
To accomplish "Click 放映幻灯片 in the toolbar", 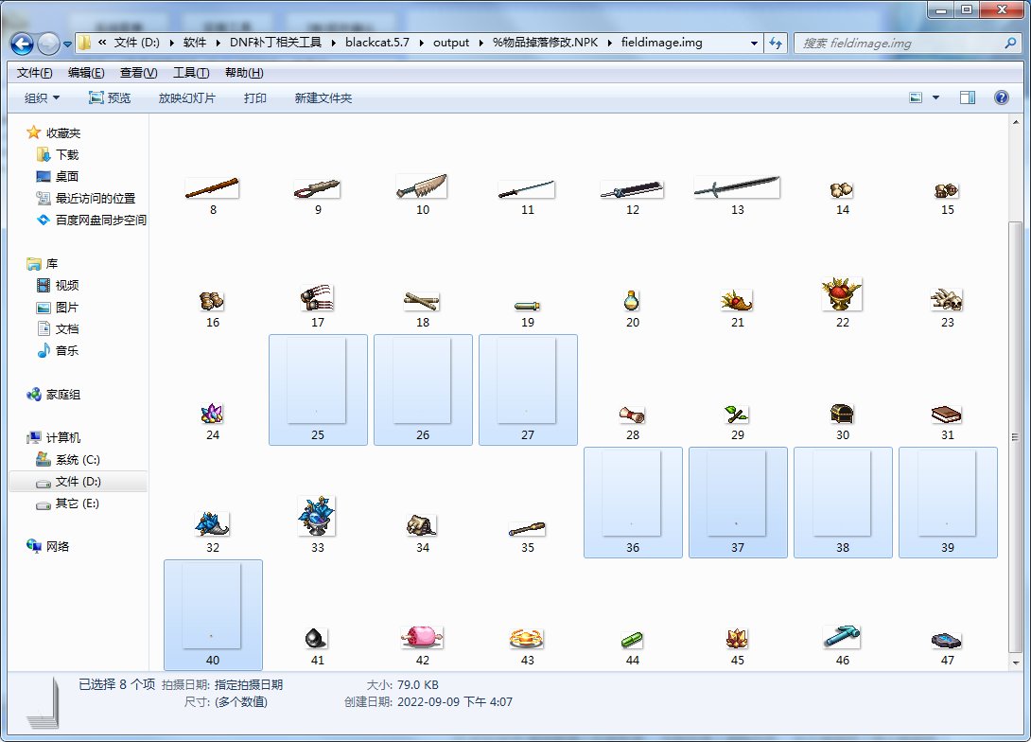I will tap(186, 98).
